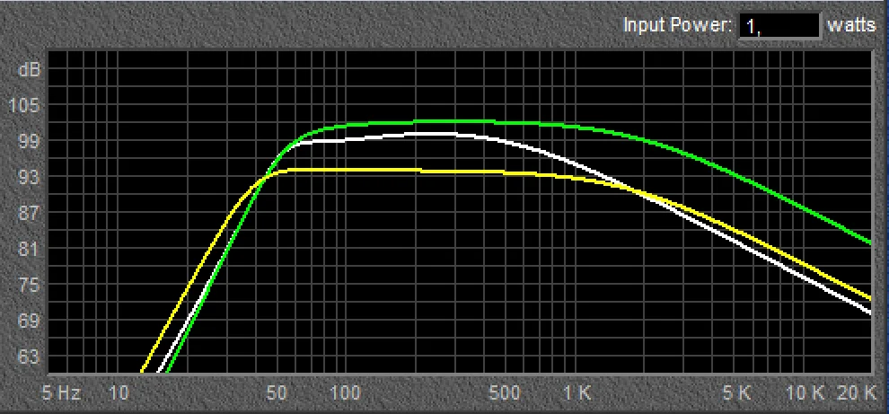The width and height of the screenshot is (889, 414).
Task: Click the "watts" unit label
Action: (x=851, y=26)
